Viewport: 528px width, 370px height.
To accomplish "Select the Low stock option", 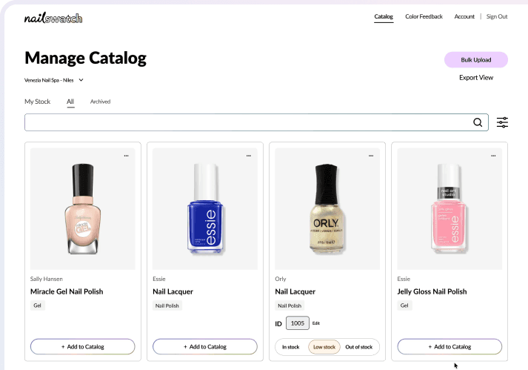I will point(324,347).
